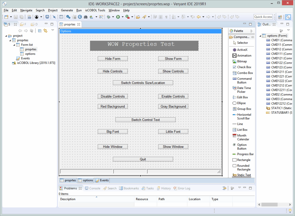This screenshot has width=295, height=216.
Task: Toggle the Compone... palette drawer pin icon
Action: [253, 37]
